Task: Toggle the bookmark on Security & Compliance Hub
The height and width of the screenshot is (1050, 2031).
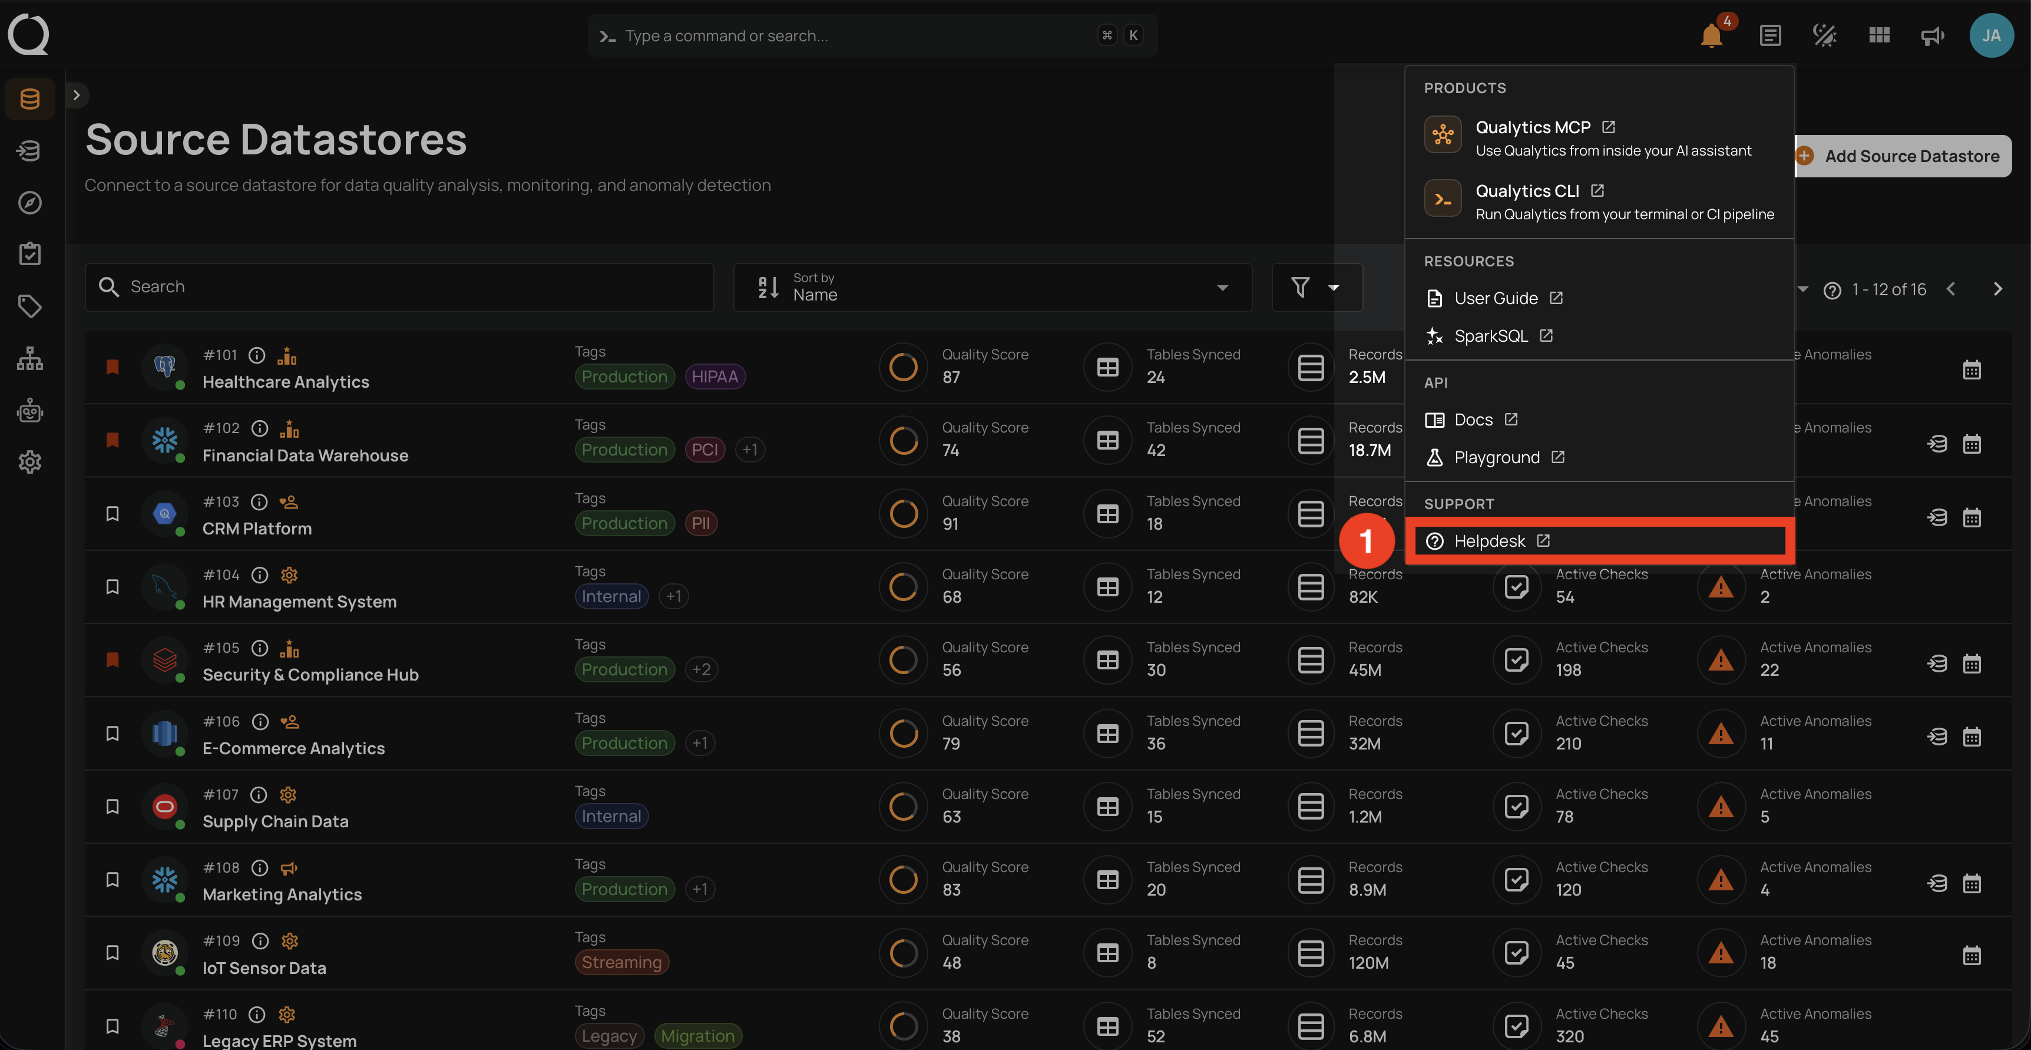Action: (x=112, y=661)
